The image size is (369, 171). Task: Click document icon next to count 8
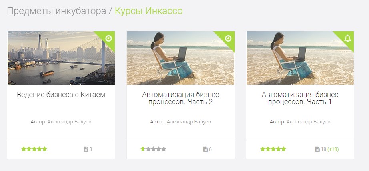coord(86,149)
